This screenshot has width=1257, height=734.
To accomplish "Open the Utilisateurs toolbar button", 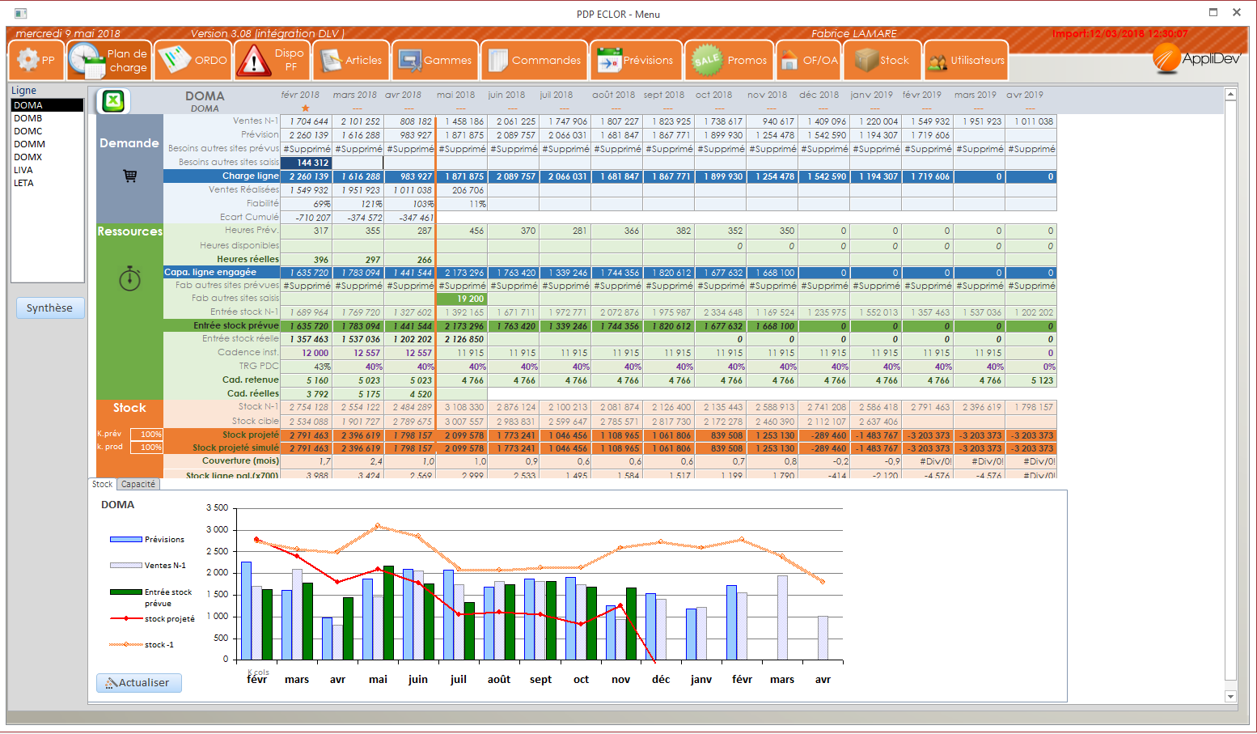I will 967,60.
